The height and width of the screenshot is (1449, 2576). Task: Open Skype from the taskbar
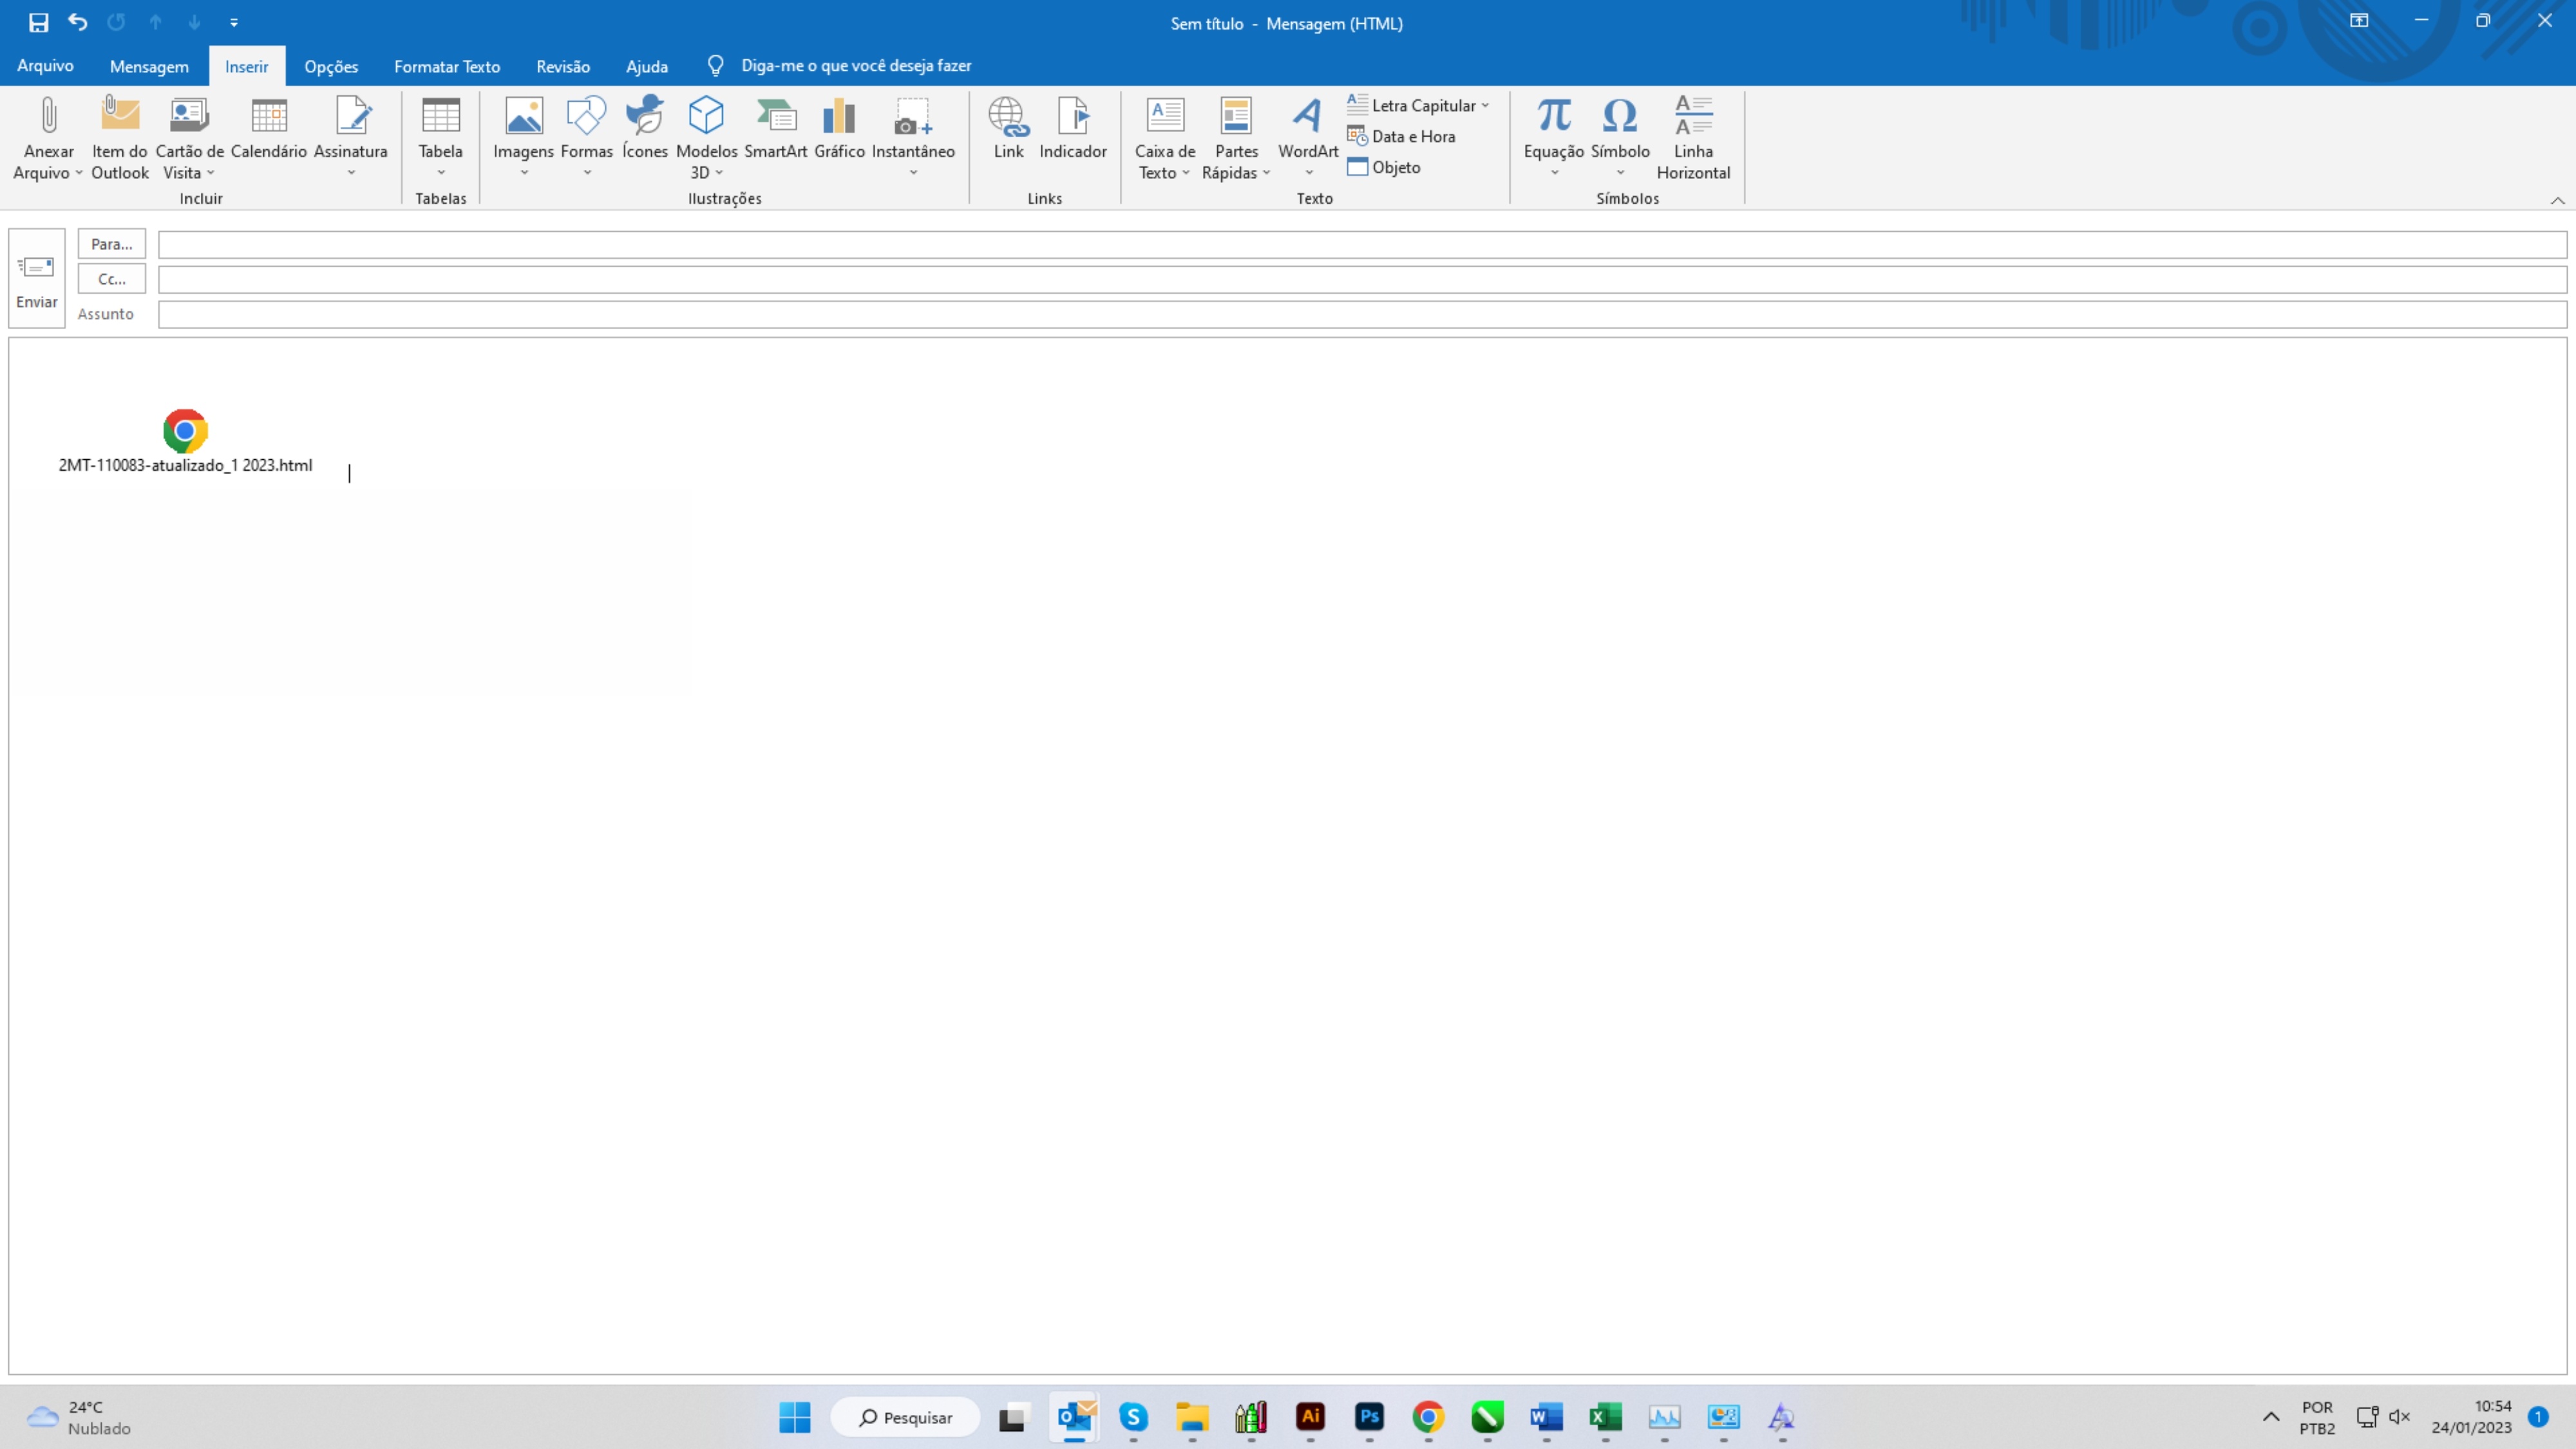pos(1133,1417)
